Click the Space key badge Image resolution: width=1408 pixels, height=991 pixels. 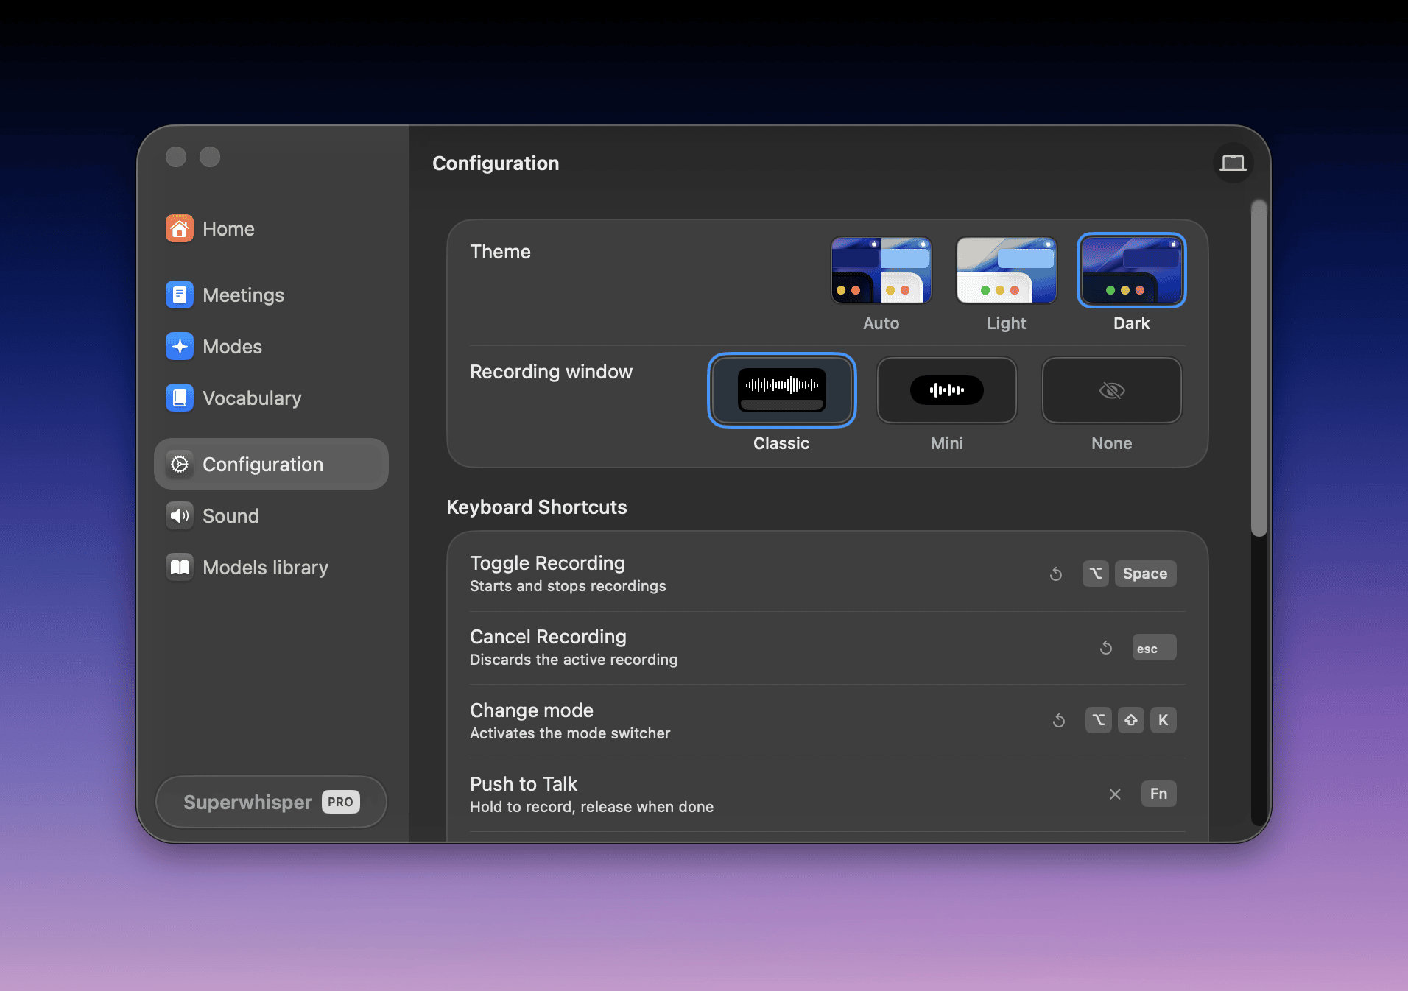click(1145, 574)
